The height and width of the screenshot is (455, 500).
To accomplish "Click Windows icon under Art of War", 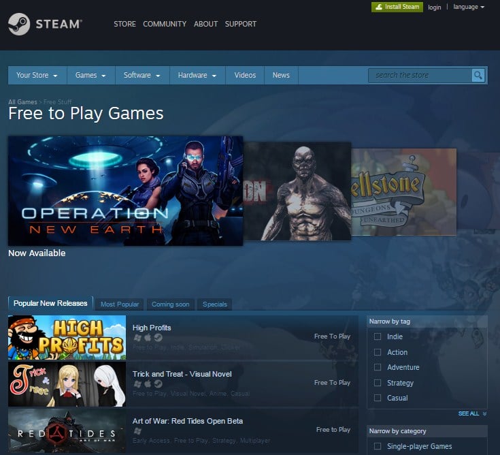I will click(x=137, y=431).
